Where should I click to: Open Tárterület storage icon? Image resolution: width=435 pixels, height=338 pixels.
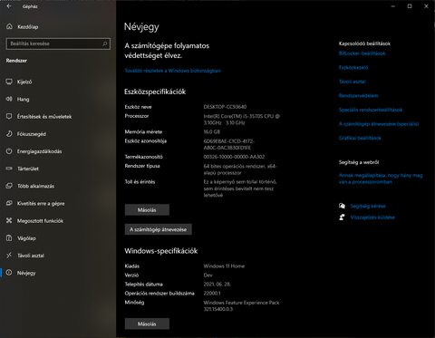(x=9, y=169)
